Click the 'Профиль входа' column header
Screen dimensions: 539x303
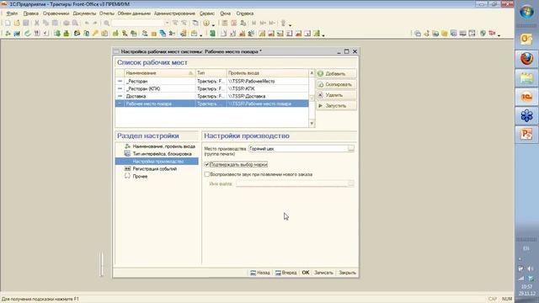[268, 73]
